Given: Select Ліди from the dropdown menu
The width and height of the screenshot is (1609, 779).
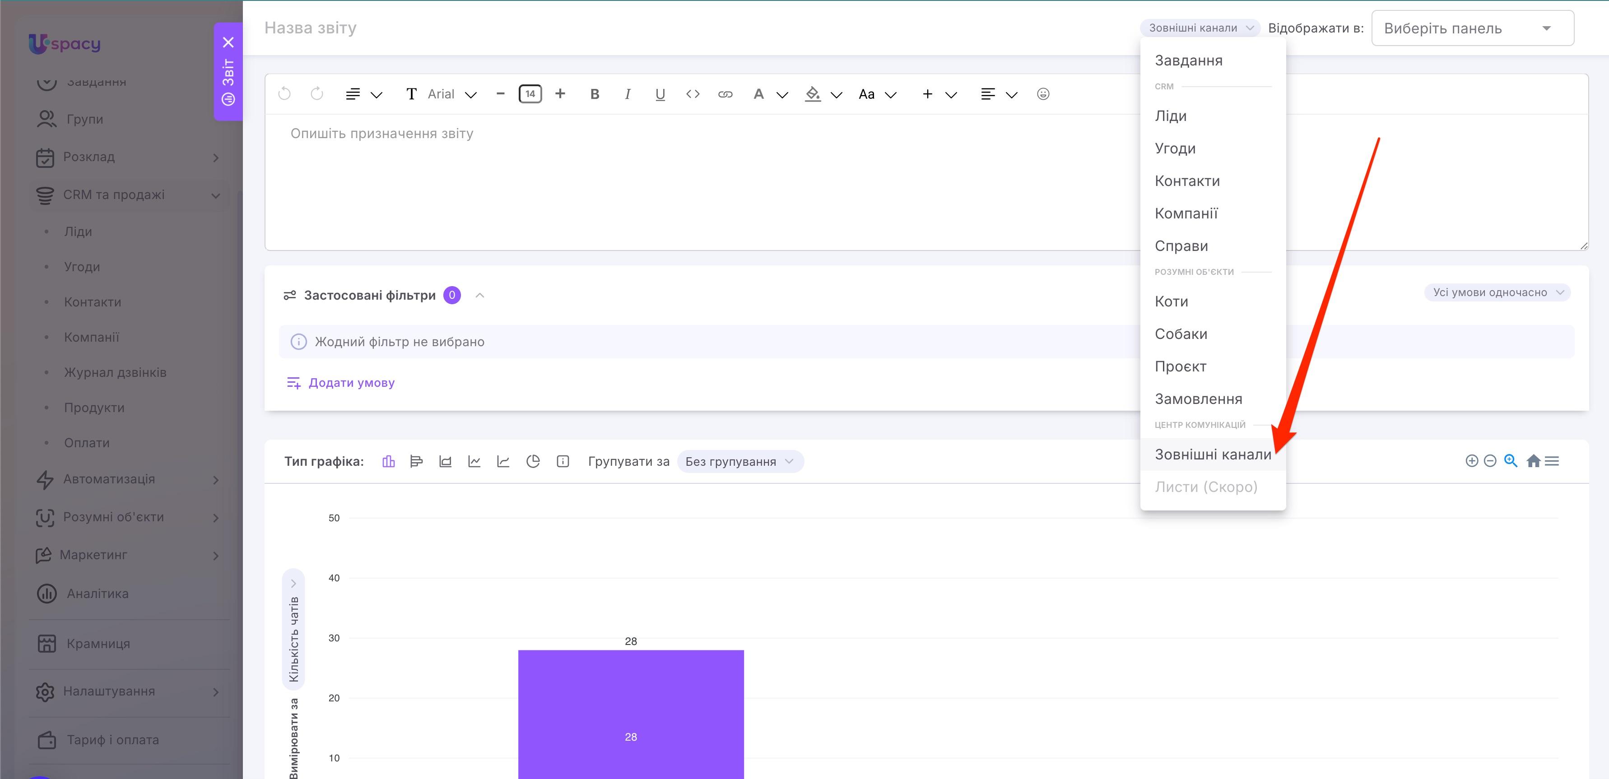Looking at the screenshot, I should [x=1212, y=116].
